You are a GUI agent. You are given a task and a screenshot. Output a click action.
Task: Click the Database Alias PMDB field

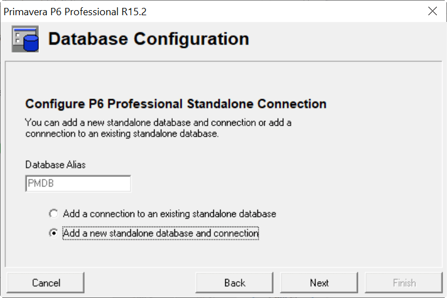click(x=78, y=183)
